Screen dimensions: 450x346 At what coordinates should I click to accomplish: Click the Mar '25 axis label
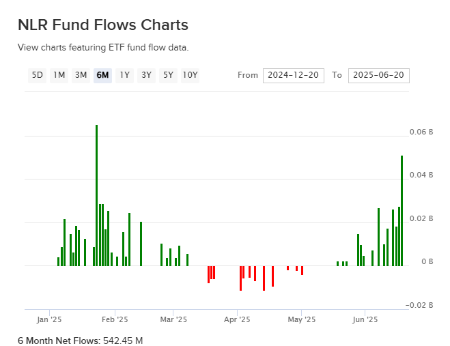(173, 319)
